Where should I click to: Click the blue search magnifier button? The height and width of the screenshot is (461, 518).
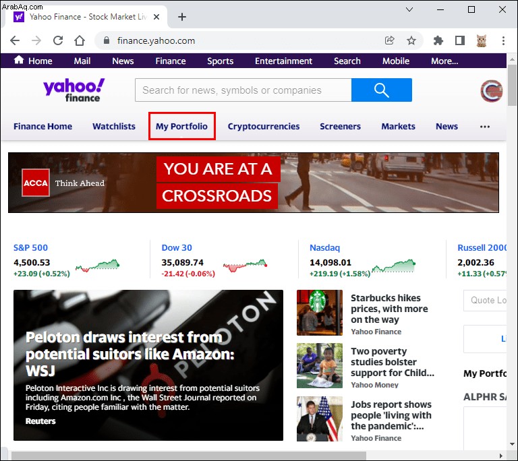[x=382, y=90]
